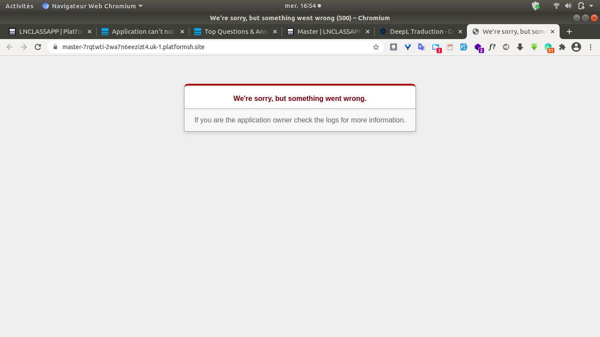
Task: Open a new tab with plus button
Action: [569, 32]
